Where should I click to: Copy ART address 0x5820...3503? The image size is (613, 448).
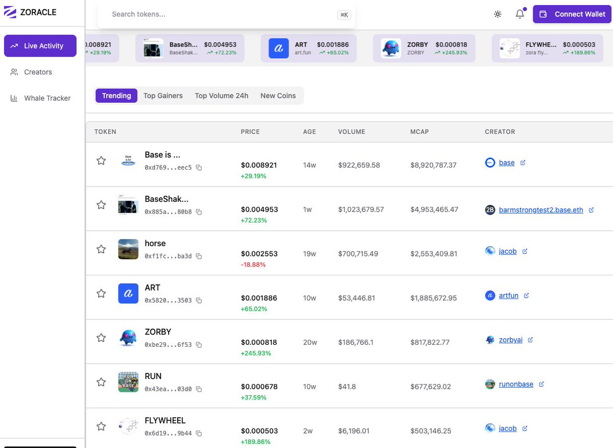[199, 301]
